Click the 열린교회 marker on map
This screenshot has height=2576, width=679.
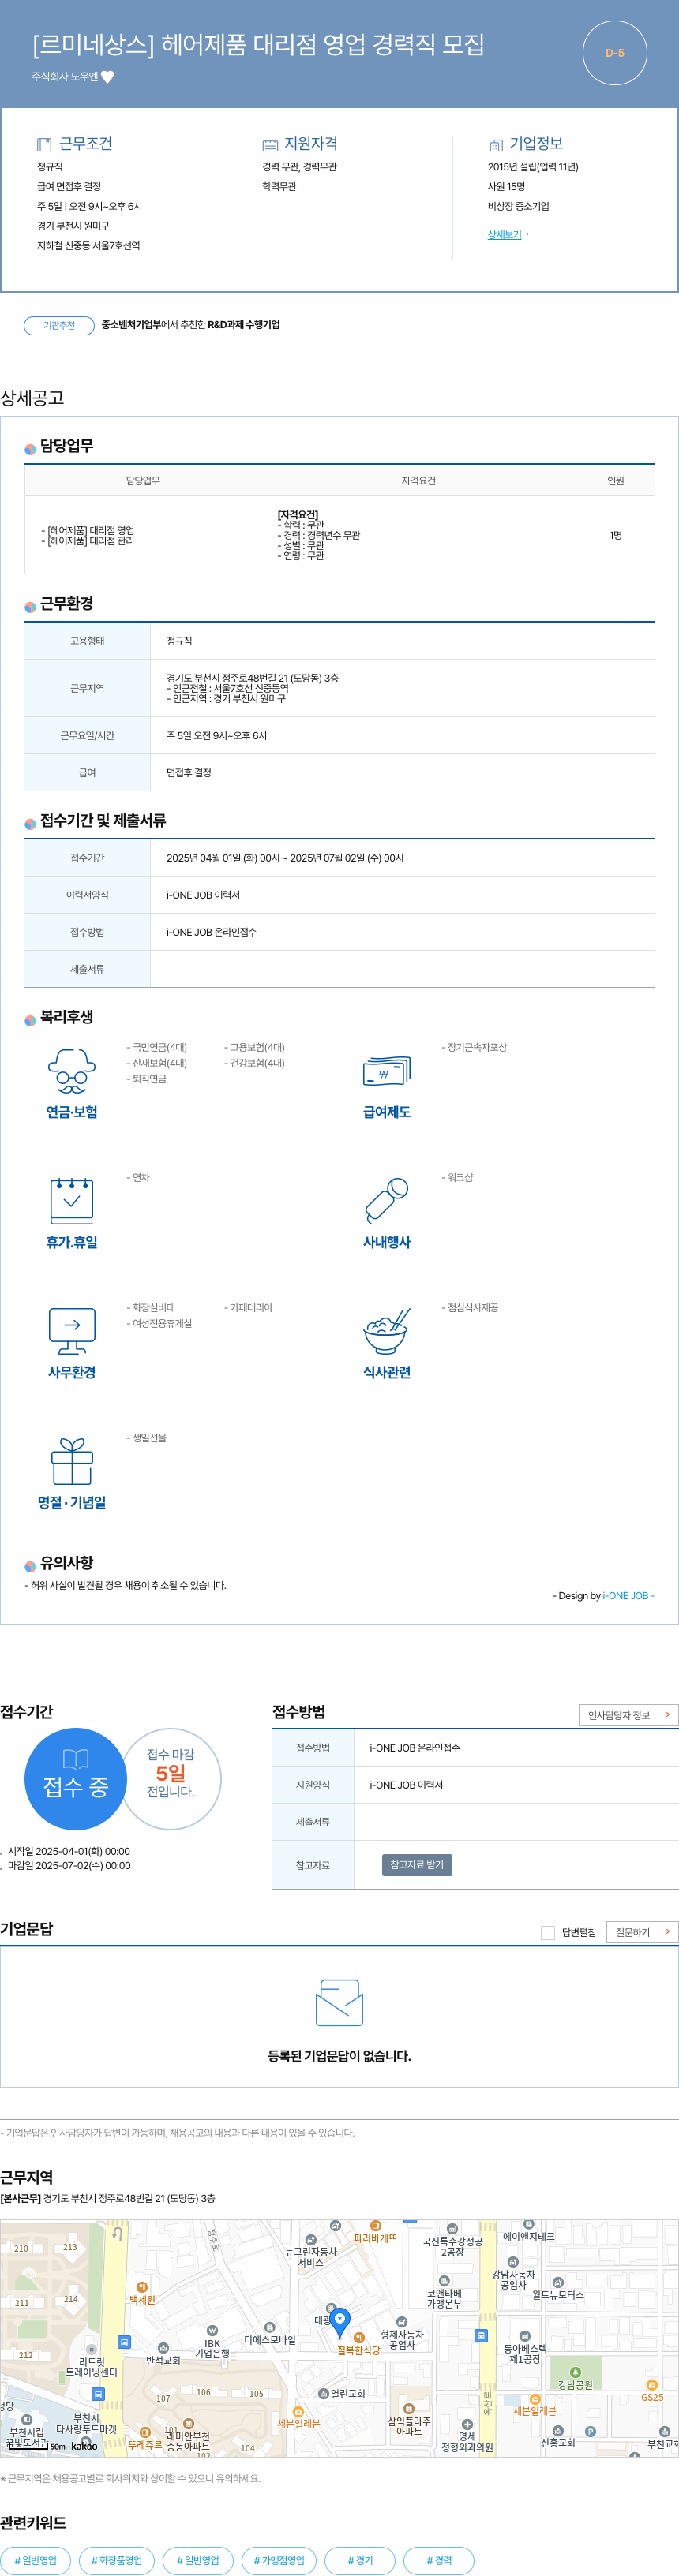324,2393
